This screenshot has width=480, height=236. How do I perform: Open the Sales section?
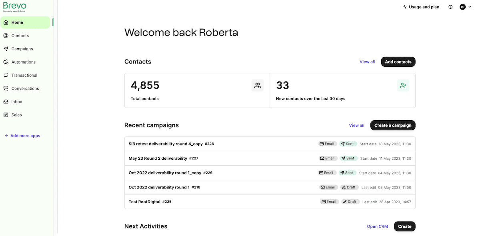point(16,115)
